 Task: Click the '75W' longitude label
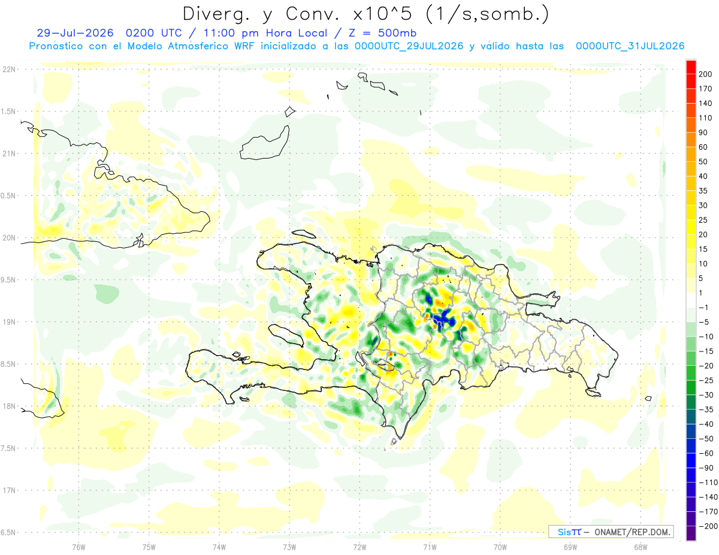[x=149, y=546]
